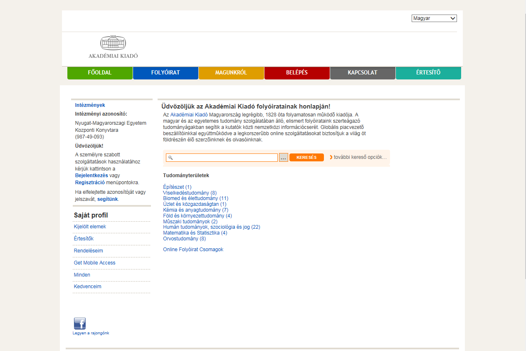This screenshot has width=526, height=351.
Task: Click the Get Mobile Access link
Action: [94, 263]
